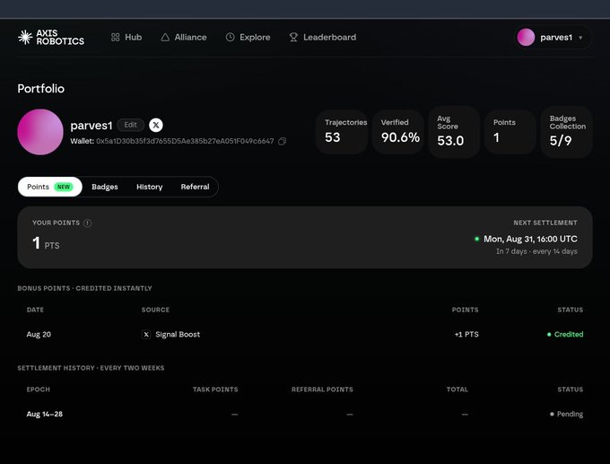The width and height of the screenshot is (610, 464).
Task: Click the Badges Collection 5/9 card
Action: click(x=566, y=132)
